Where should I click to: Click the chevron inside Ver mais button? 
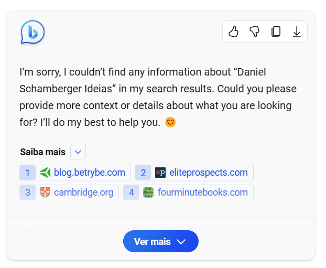[181, 242]
